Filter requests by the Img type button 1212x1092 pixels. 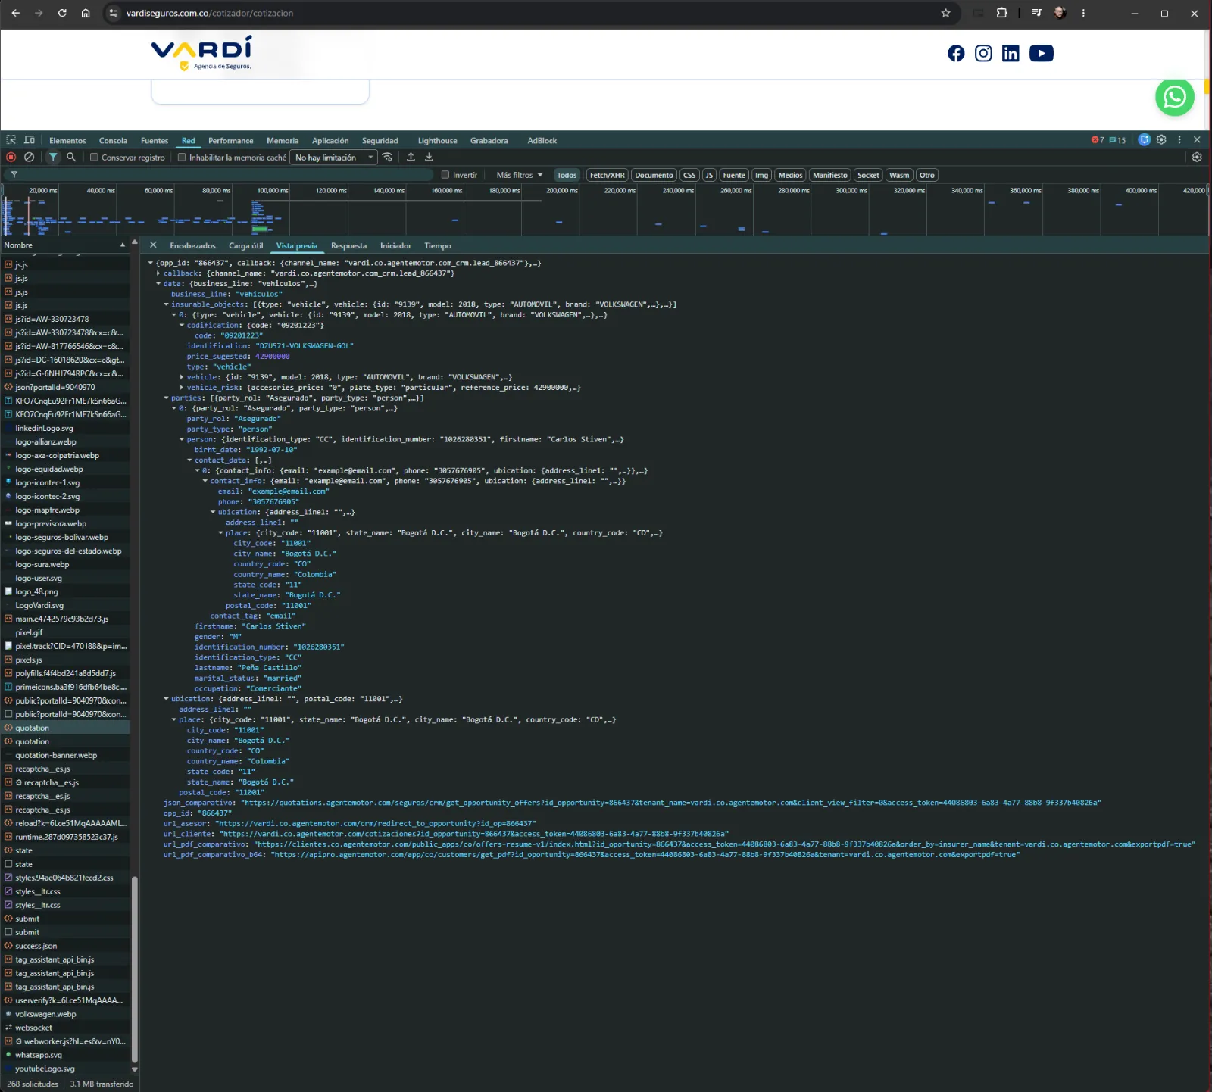point(761,175)
